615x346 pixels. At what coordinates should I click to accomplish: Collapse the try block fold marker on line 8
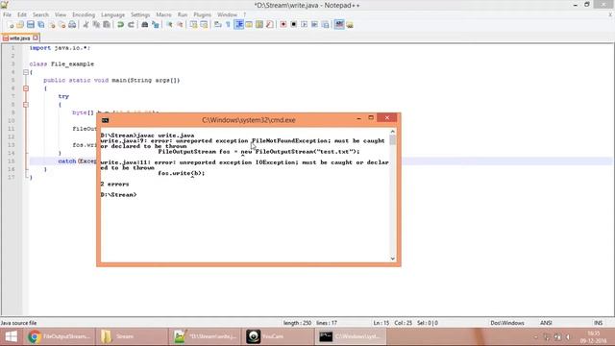(x=26, y=105)
